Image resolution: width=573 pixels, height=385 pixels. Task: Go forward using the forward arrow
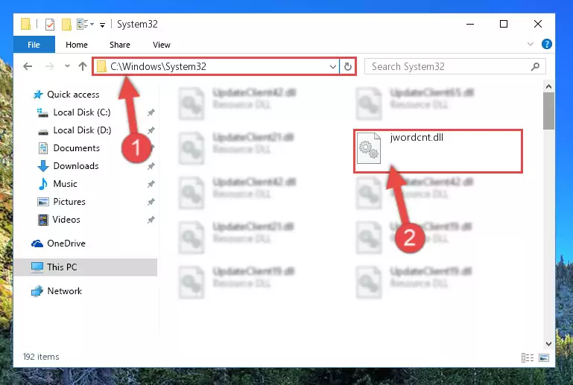coord(49,66)
